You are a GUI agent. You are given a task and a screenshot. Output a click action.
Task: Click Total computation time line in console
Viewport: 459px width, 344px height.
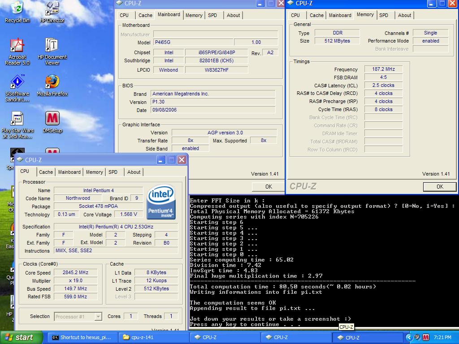pyautogui.click(x=283, y=287)
